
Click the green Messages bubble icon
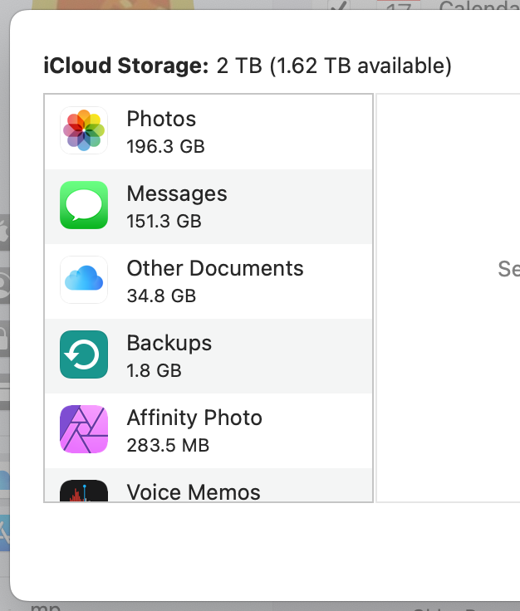(x=84, y=205)
